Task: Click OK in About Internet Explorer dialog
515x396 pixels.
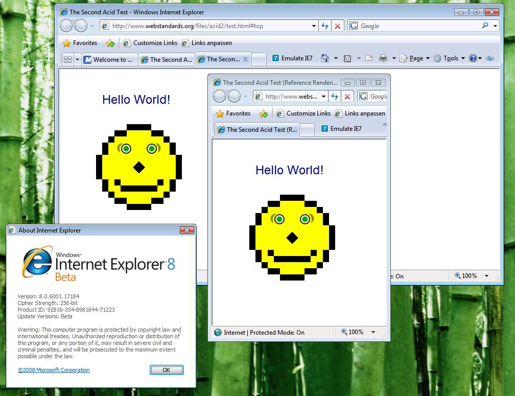Action: pyautogui.click(x=167, y=370)
